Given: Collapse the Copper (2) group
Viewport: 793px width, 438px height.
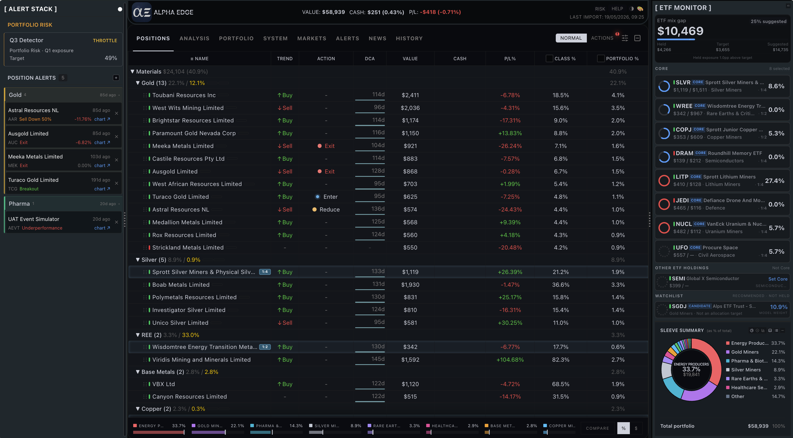Looking at the screenshot, I should (x=138, y=409).
